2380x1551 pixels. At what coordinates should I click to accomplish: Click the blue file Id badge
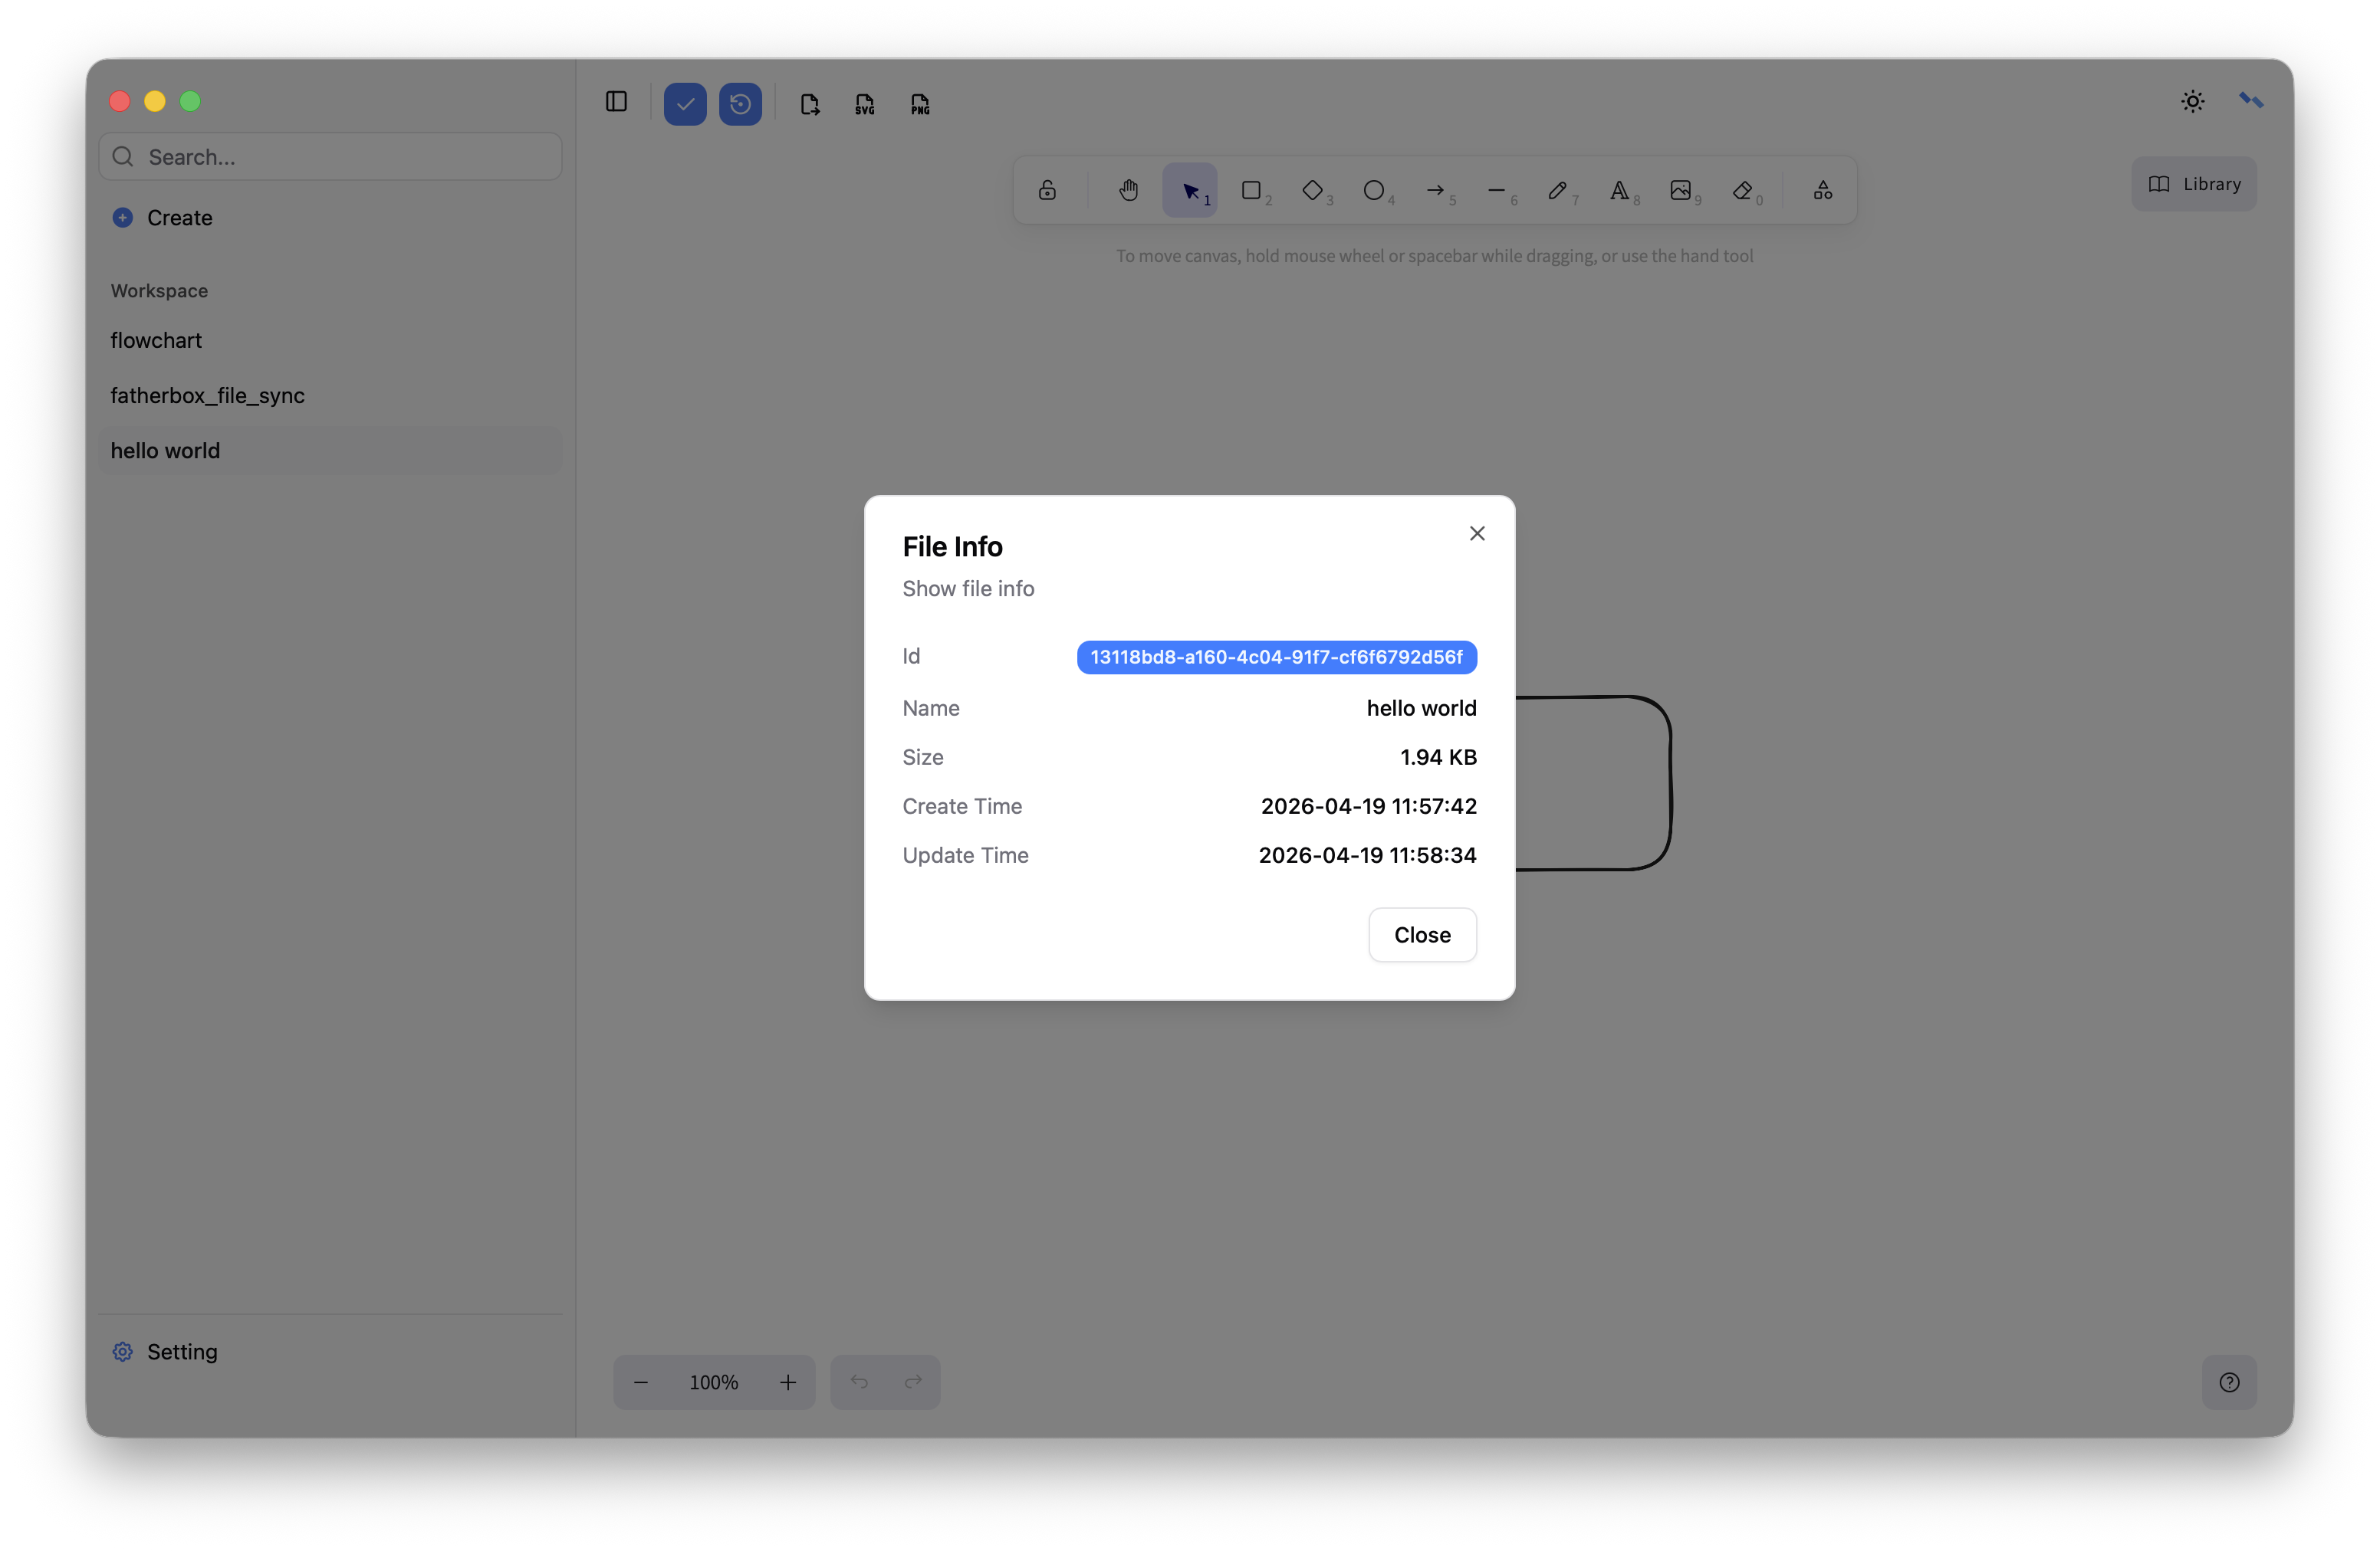(x=1276, y=657)
